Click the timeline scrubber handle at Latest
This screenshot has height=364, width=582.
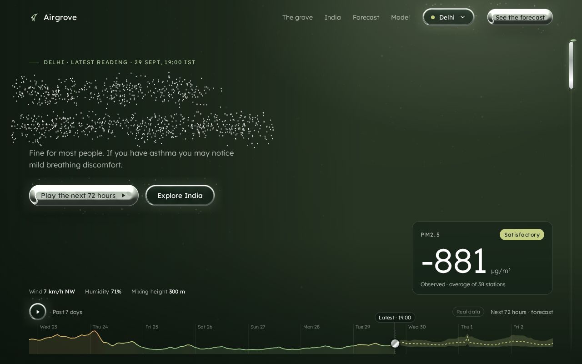click(x=395, y=344)
